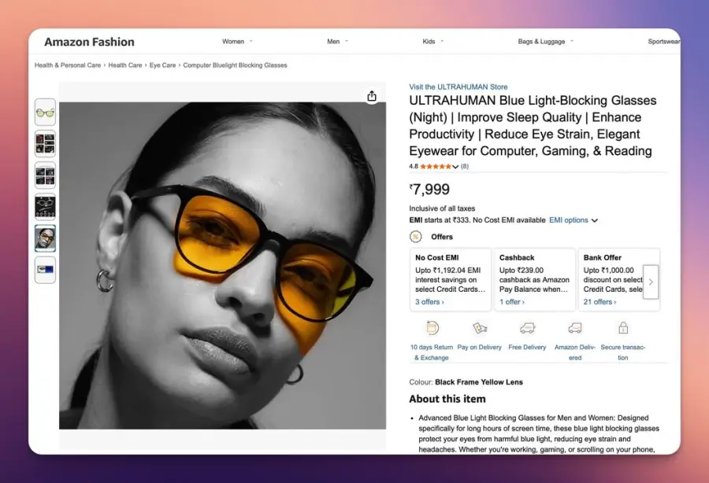The image size is (709, 483).
Task: Click the 4.8 rating number
Action: (x=414, y=167)
